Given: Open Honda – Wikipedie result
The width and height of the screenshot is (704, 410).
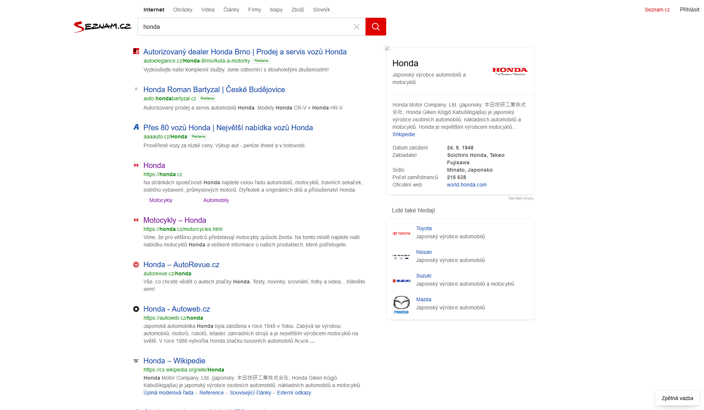Looking at the screenshot, I should [174, 361].
